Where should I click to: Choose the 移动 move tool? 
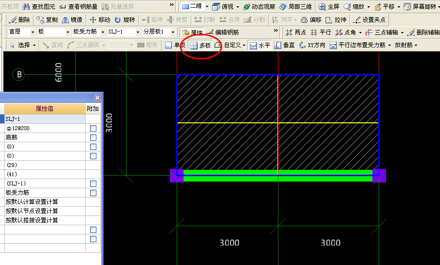[x=100, y=20]
